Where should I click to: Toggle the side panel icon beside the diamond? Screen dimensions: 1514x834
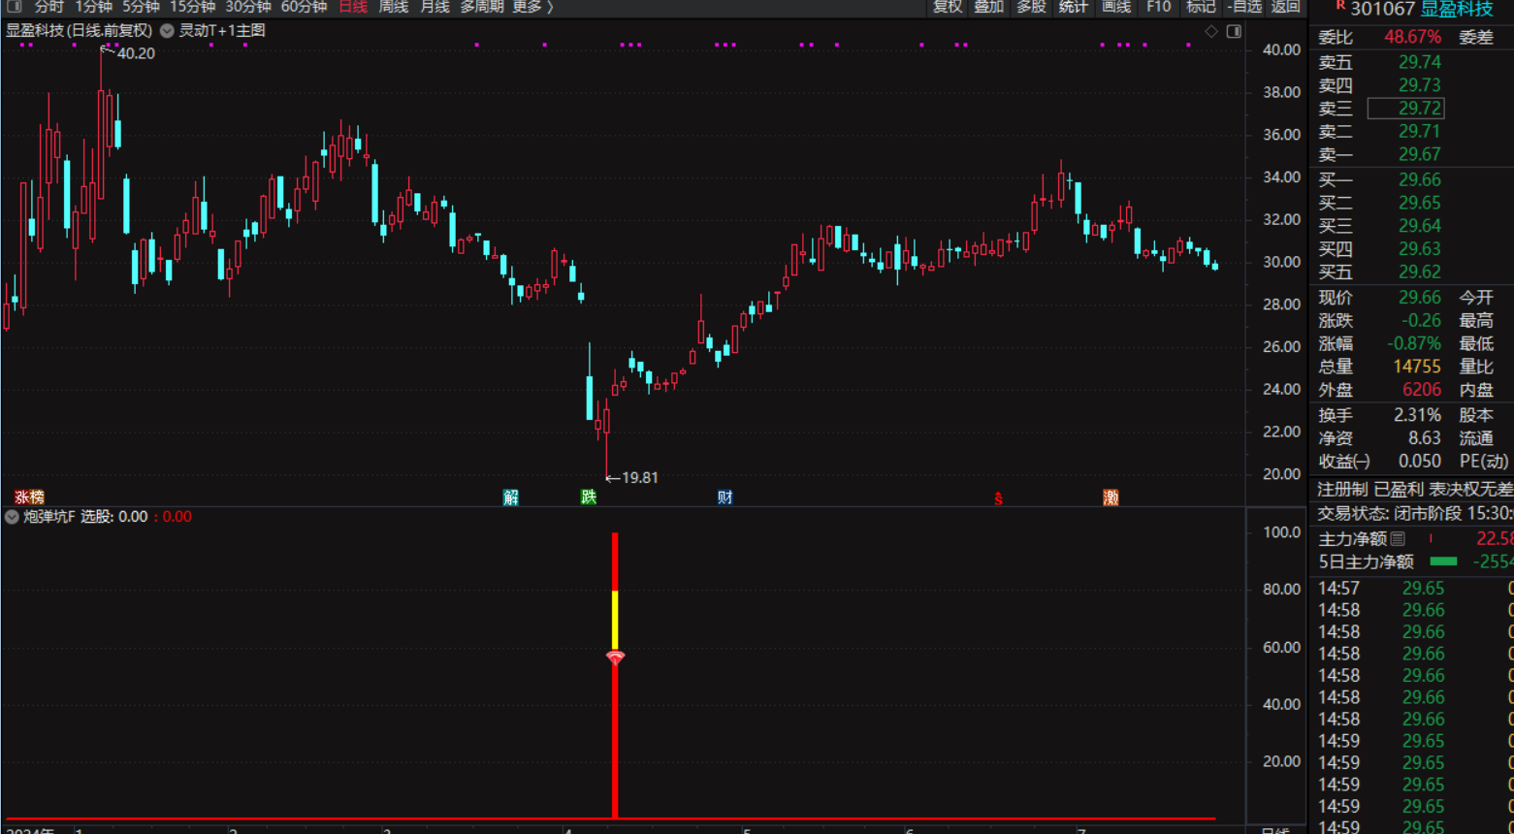pyautogui.click(x=1234, y=31)
